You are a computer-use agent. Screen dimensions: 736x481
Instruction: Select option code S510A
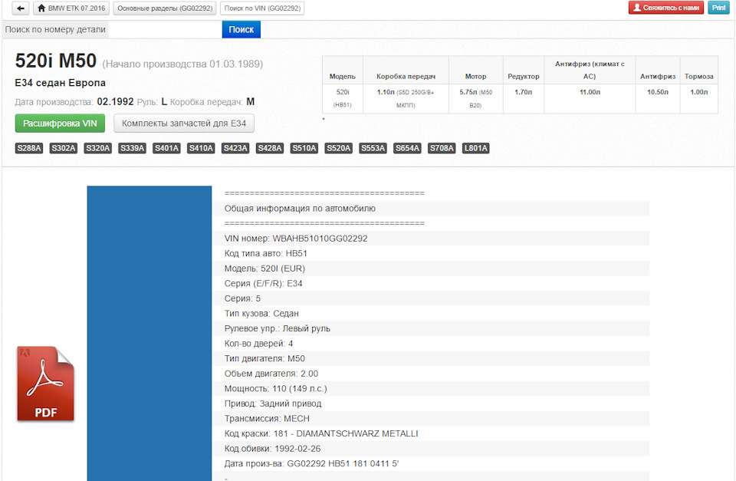[x=304, y=148]
